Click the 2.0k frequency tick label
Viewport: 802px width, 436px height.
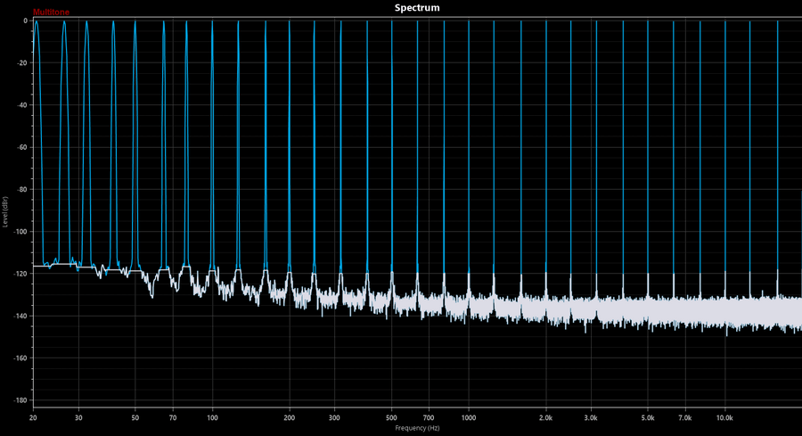(545, 417)
